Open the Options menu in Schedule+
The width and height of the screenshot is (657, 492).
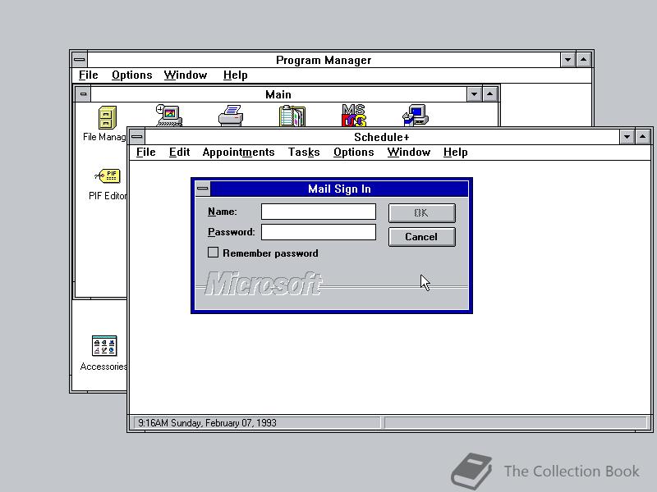354,153
